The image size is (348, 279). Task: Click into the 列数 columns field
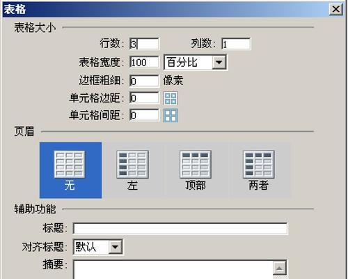pyautogui.click(x=236, y=44)
